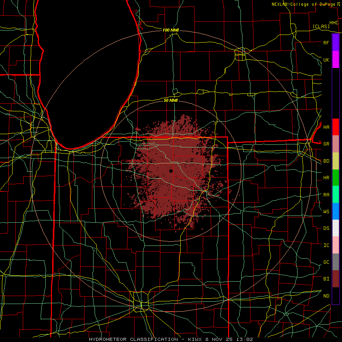This screenshot has width=342, height=342.
Task: Click the Hydrometeor Classification title caption
Action: coord(171,339)
